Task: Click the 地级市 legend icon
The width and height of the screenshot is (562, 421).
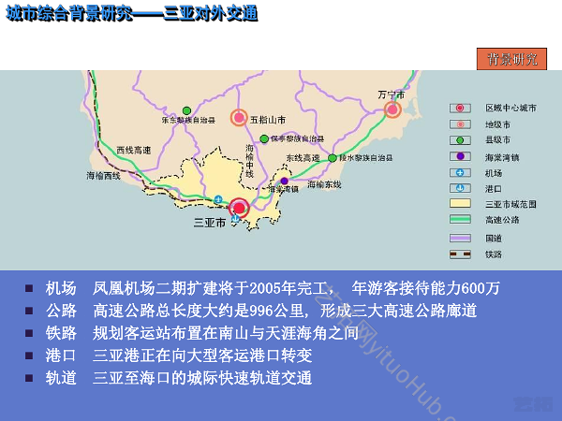Action: (460, 124)
